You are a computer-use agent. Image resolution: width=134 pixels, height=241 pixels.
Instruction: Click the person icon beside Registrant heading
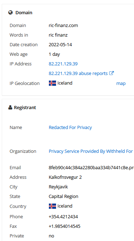coord(10,107)
